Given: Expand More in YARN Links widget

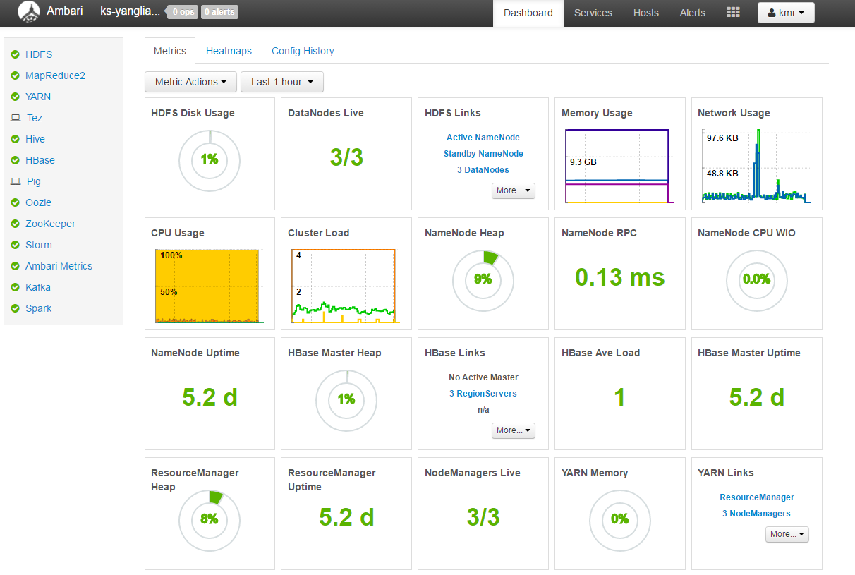Looking at the screenshot, I should pos(787,534).
